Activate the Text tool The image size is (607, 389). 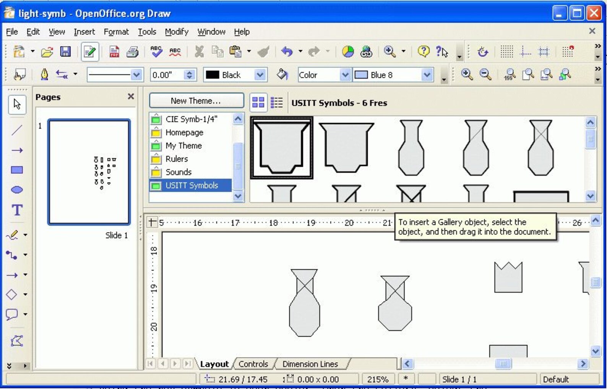tap(17, 210)
